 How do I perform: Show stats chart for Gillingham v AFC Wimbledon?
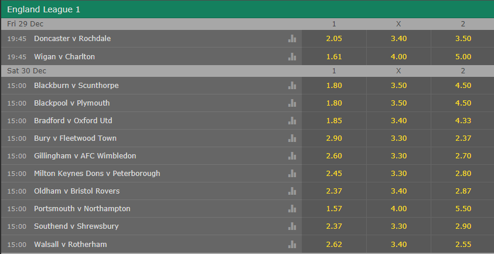(292, 155)
